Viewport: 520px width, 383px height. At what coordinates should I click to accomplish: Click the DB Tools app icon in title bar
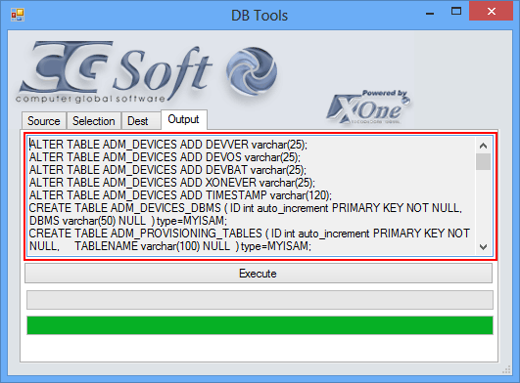[x=18, y=15]
